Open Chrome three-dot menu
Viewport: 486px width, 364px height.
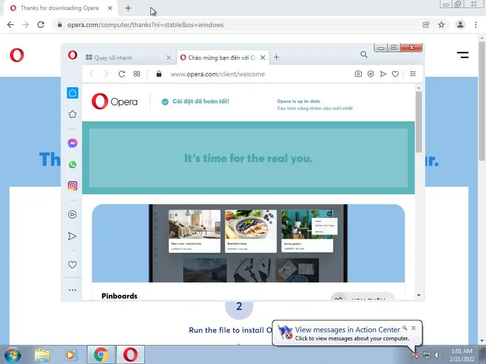(476, 25)
